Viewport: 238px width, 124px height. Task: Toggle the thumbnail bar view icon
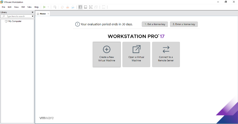[86, 7]
